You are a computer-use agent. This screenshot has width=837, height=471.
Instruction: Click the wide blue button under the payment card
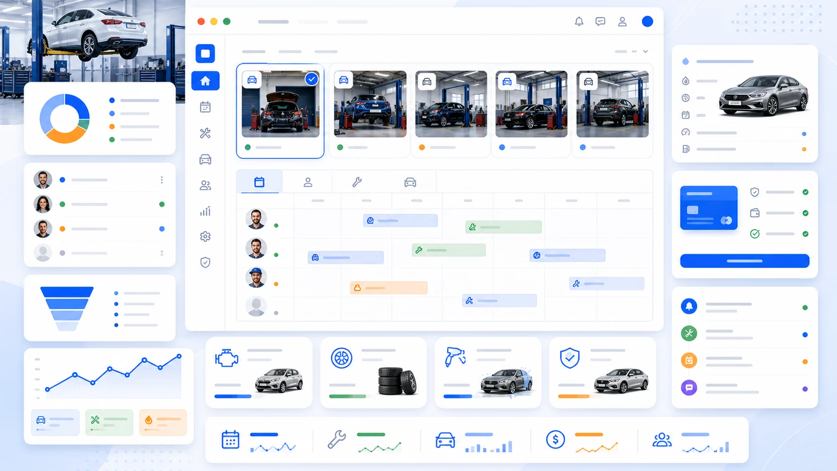tap(744, 261)
